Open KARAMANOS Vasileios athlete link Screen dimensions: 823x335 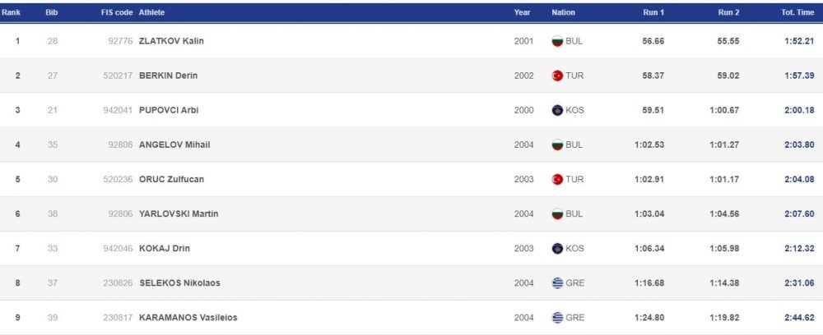tap(188, 318)
